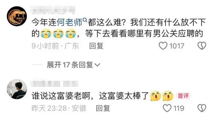Like the comment with 119 likes
Image resolution: width=215 pixels, height=119 pixels.
[x=167, y=108]
